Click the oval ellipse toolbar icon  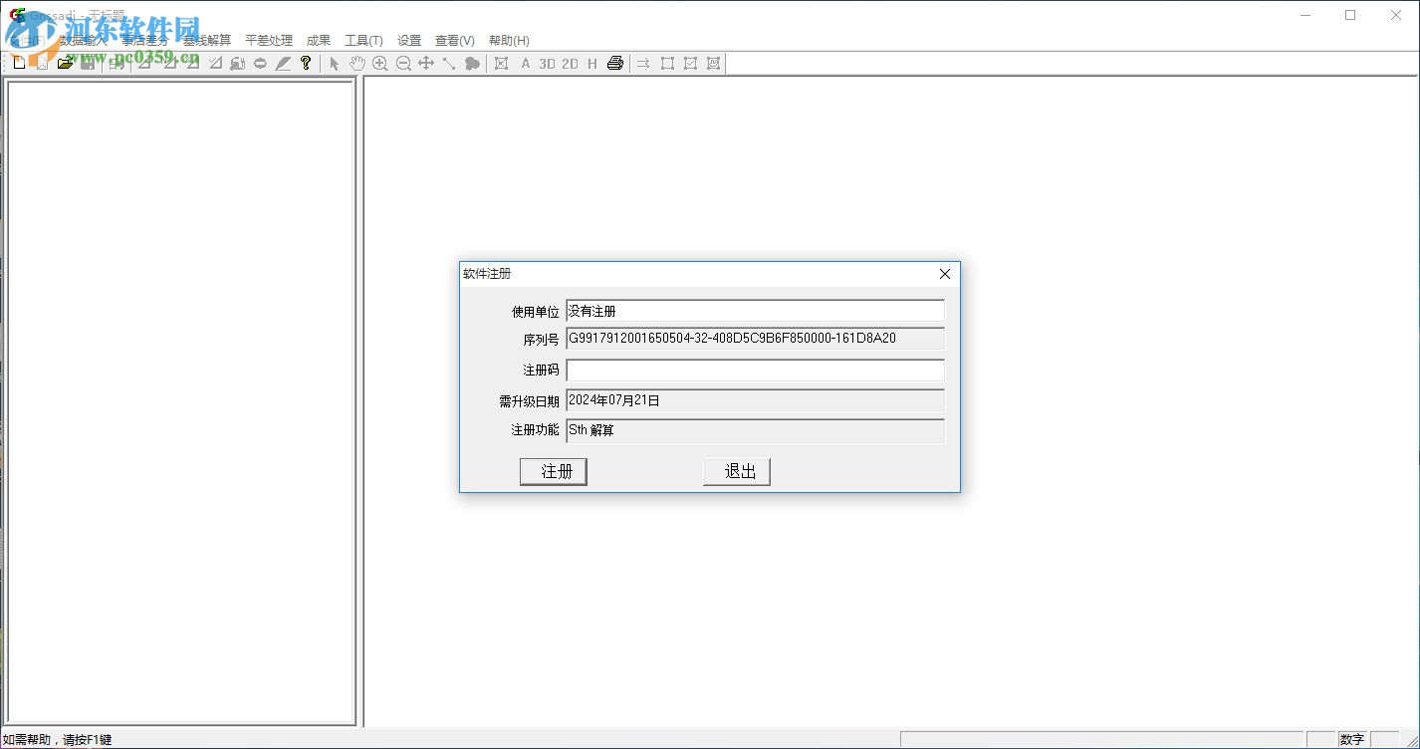tap(260, 63)
